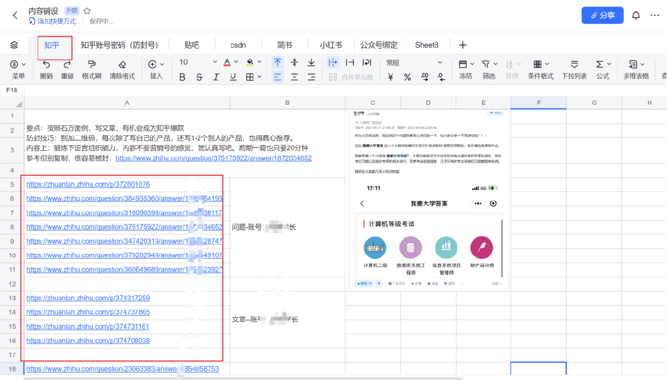Switch to the csdn sheet tab
Screen dimensions: 667x380
[x=238, y=45]
